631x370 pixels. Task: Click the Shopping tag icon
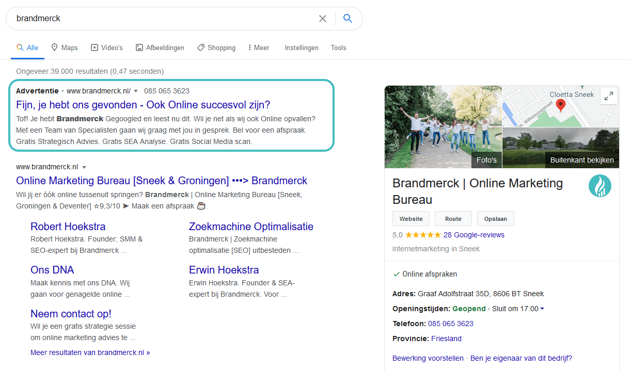click(x=200, y=47)
